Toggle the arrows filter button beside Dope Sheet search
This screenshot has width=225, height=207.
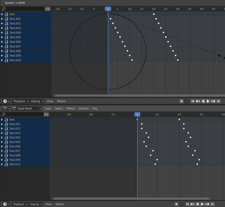[46, 114]
